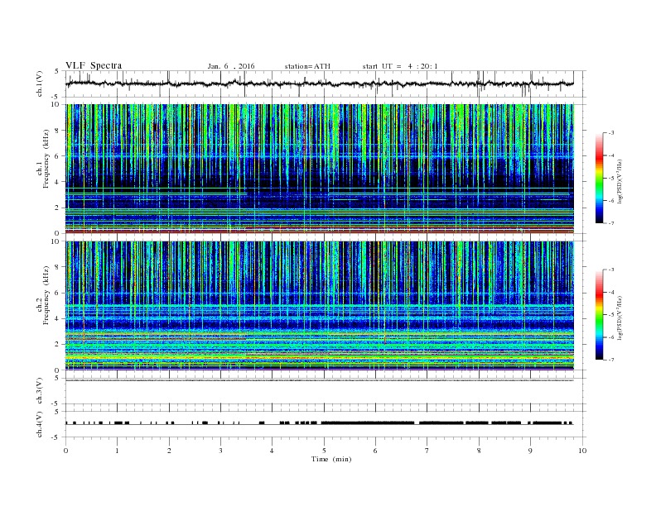Click inside the ch.2 spectrogram panel
Image resolution: width=656 pixels, height=506 pixels.
point(320,306)
